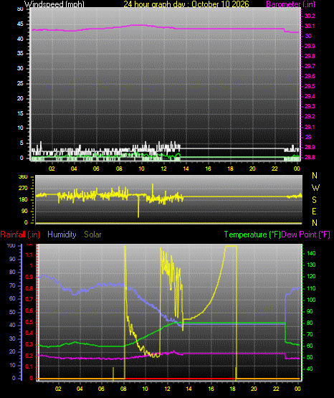Select red 0.5 on the rainfall axis
Image resolution: width=334 pixels, height=398 pixels.
pos(29,322)
